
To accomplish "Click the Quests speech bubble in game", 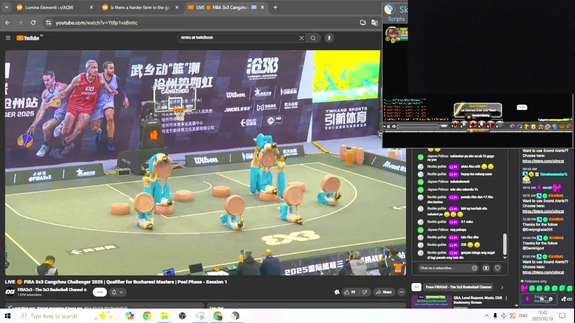I will pyautogui.click(x=522, y=107).
